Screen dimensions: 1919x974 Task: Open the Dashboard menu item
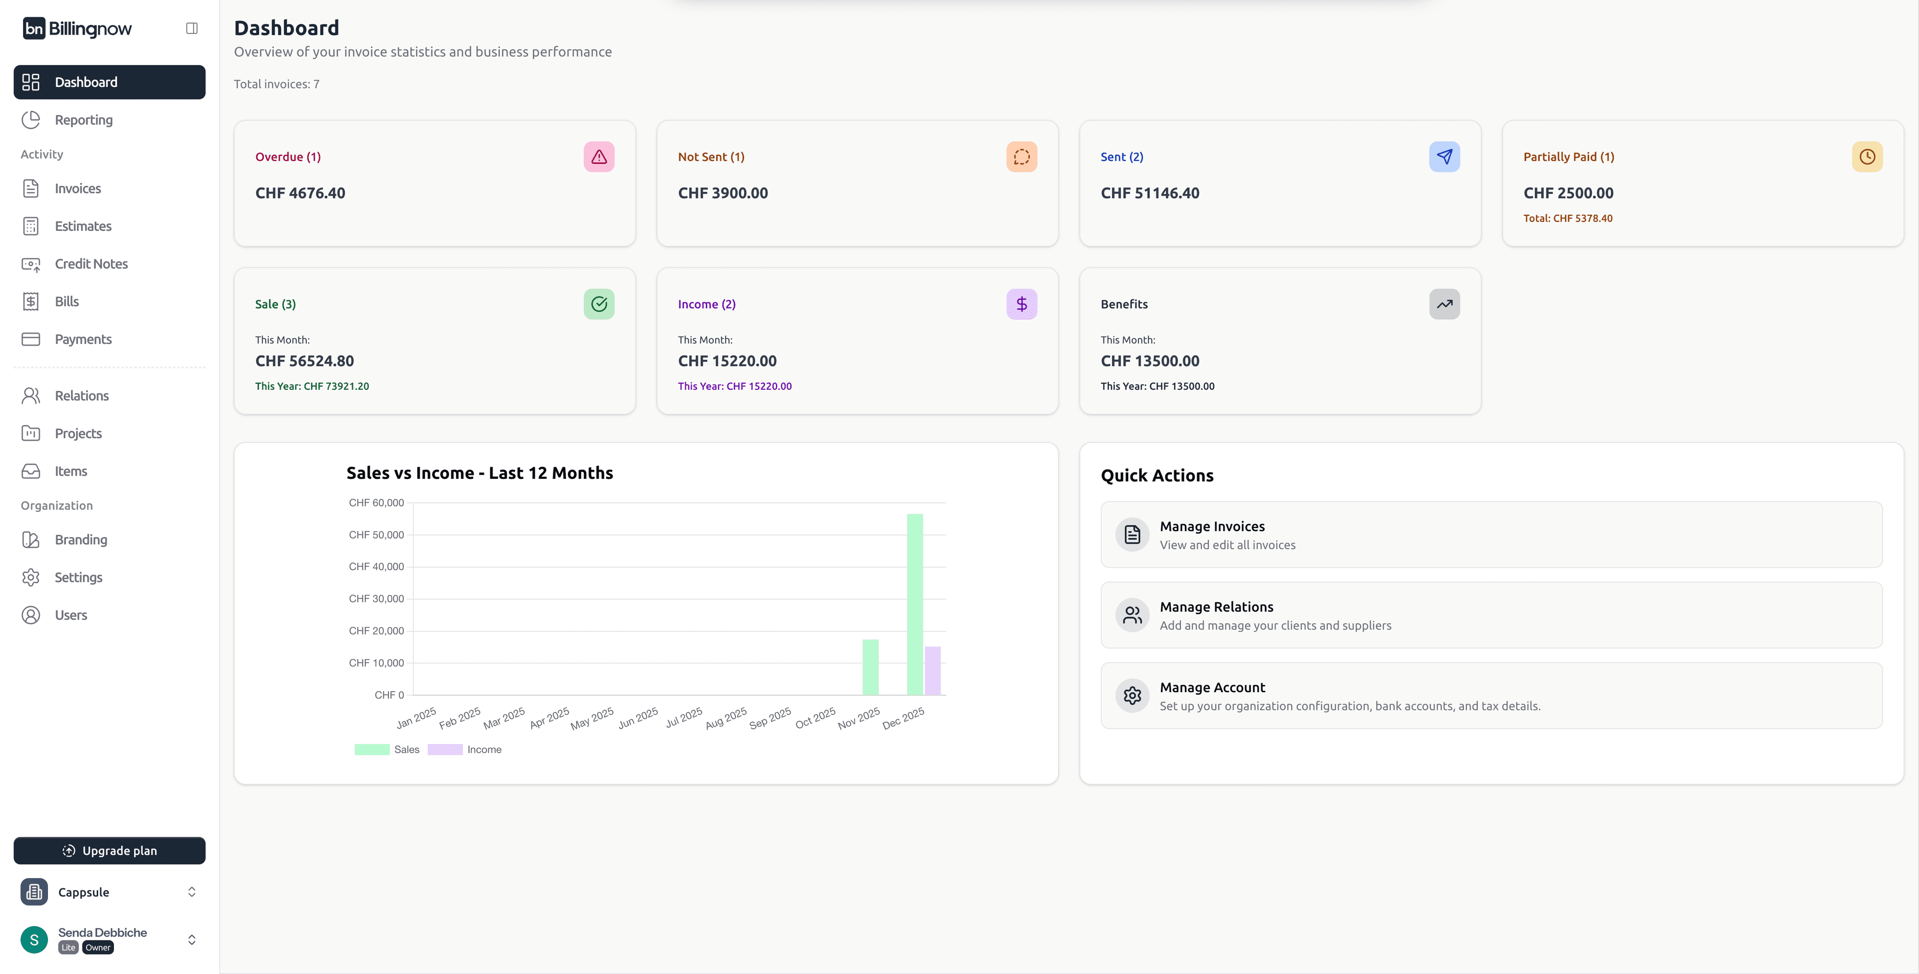pos(85,82)
